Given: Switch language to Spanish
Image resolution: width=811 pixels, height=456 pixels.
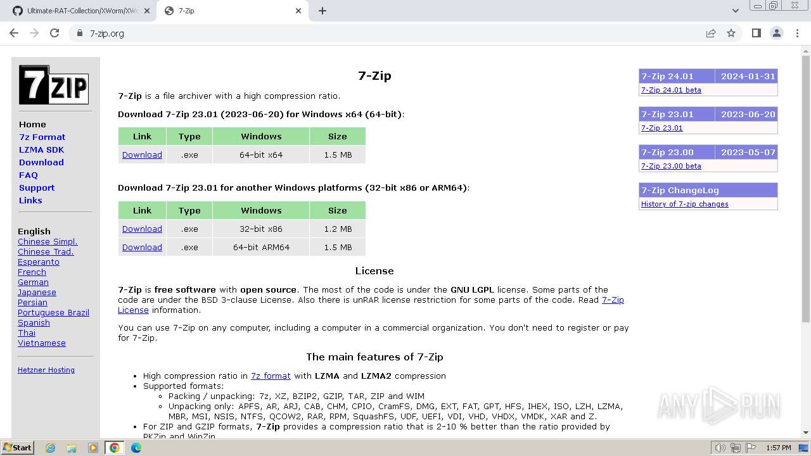Looking at the screenshot, I should 34,322.
